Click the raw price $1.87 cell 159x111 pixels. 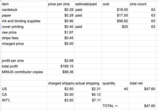pos(61,32)
